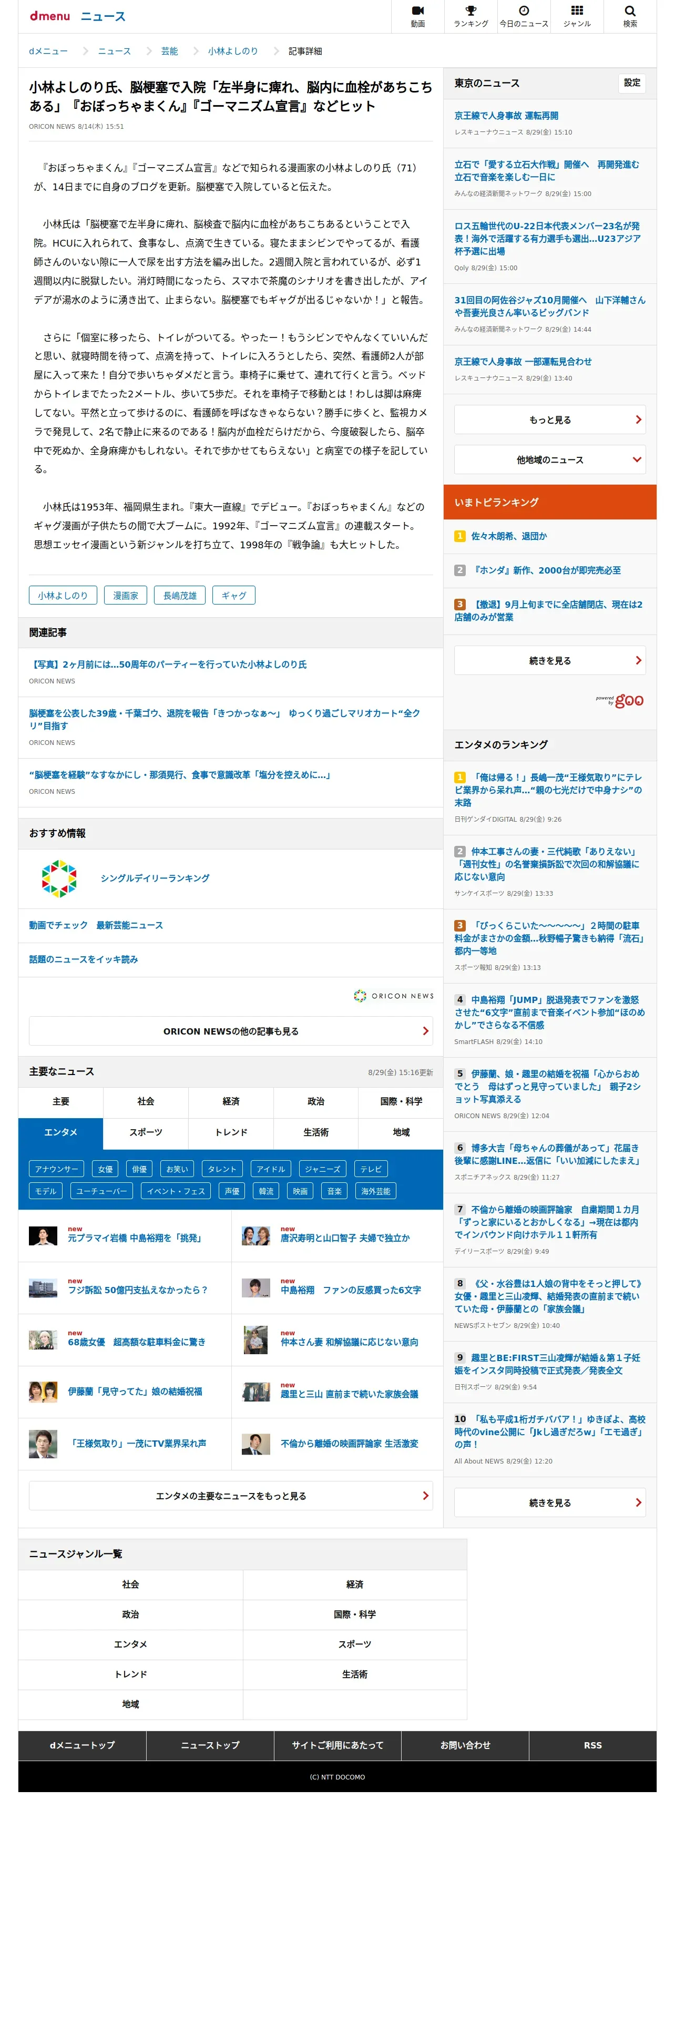Viewport: 675px width, 2025px height.
Task: Open ORICON NEWSの他の記事も見る button
Action: [x=231, y=1030]
